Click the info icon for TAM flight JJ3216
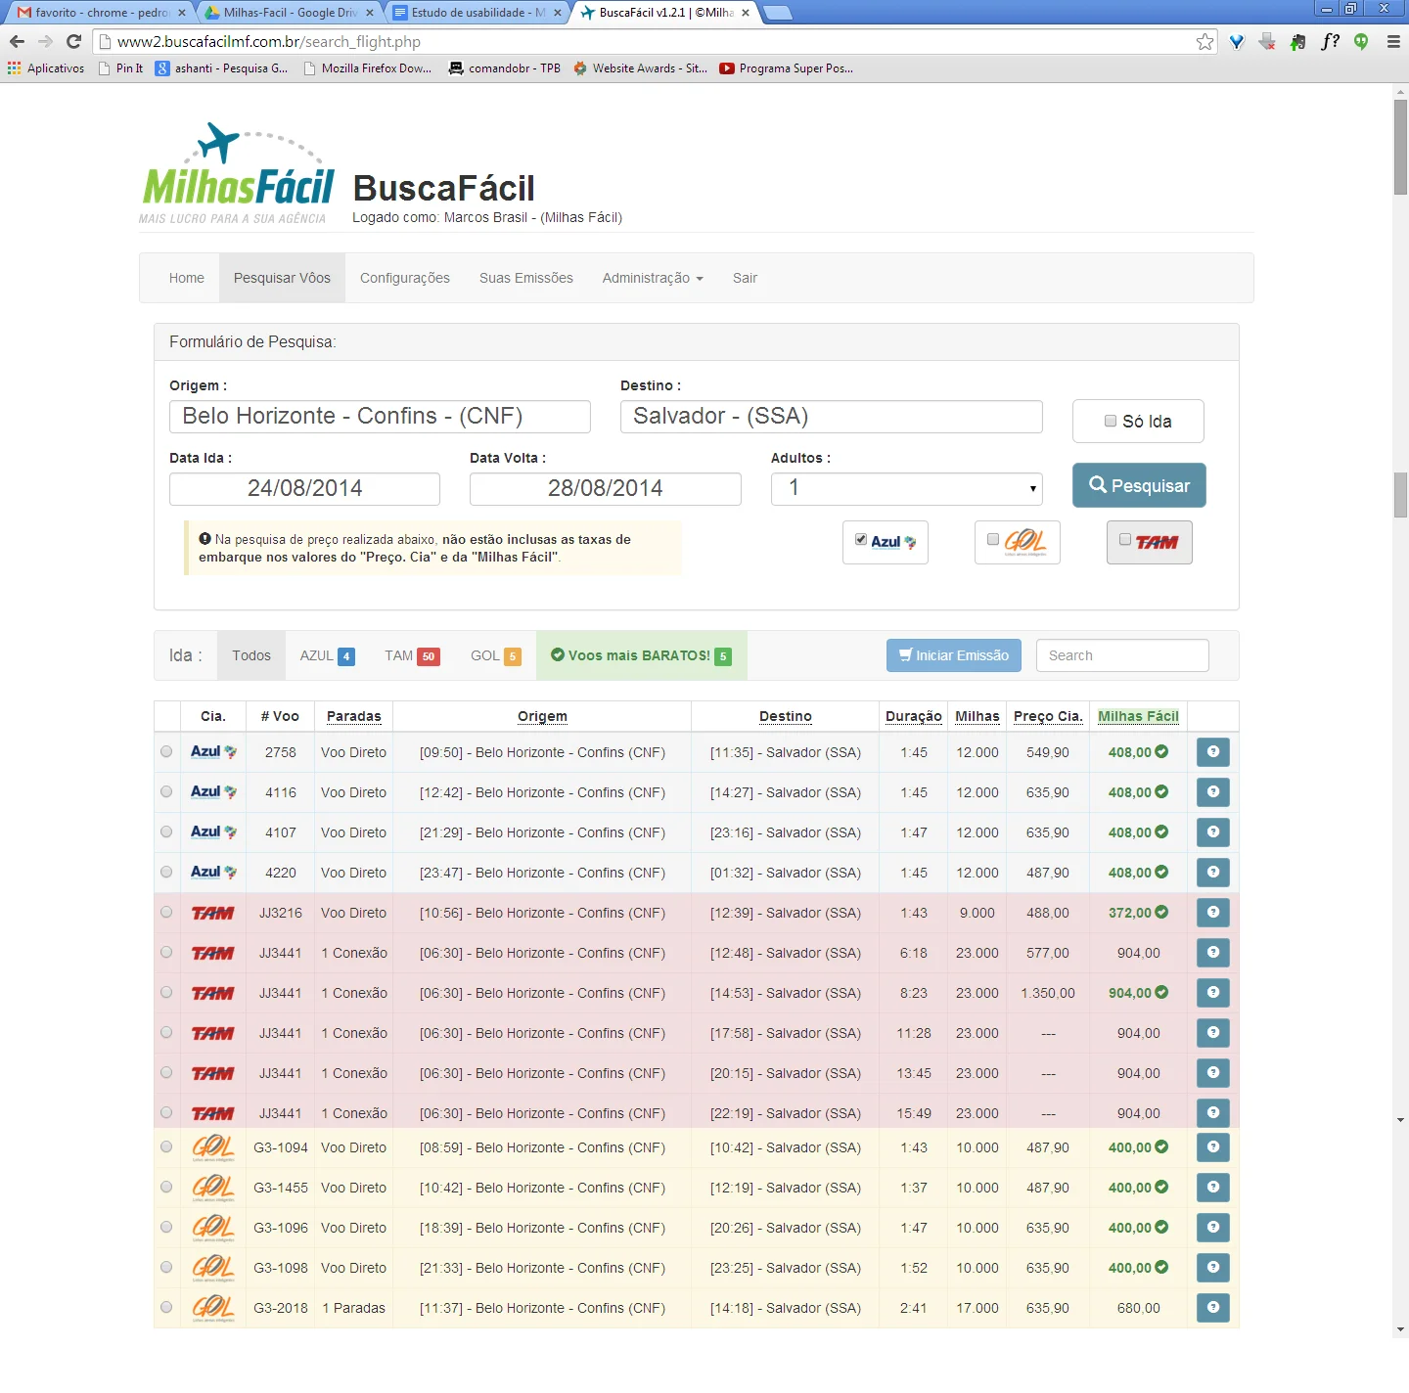 coord(1212,913)
